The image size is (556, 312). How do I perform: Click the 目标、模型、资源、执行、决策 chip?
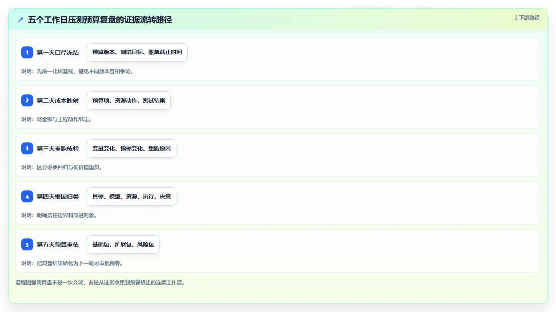click(x=132, y=196)
